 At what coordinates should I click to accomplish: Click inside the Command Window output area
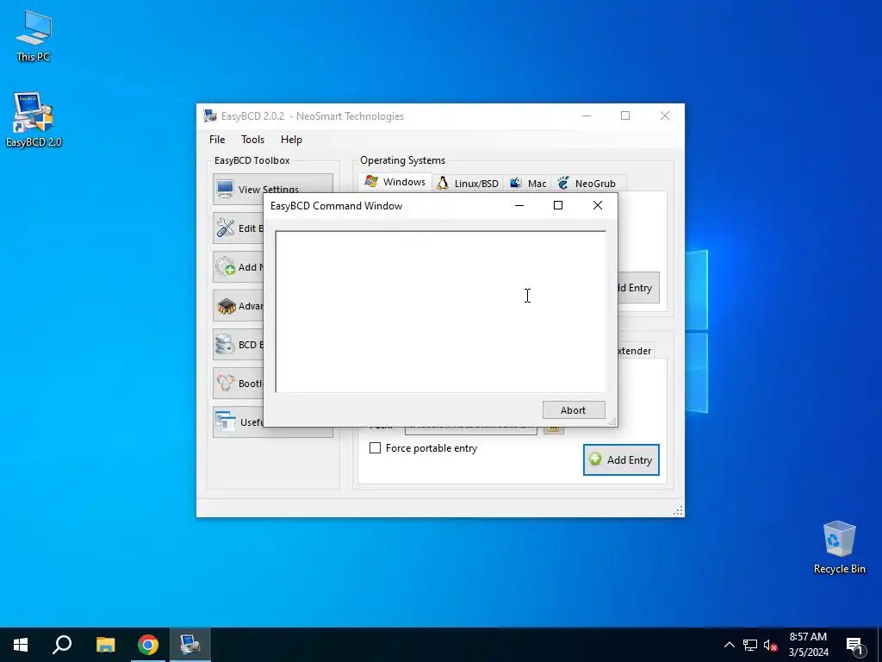point(440,311)
